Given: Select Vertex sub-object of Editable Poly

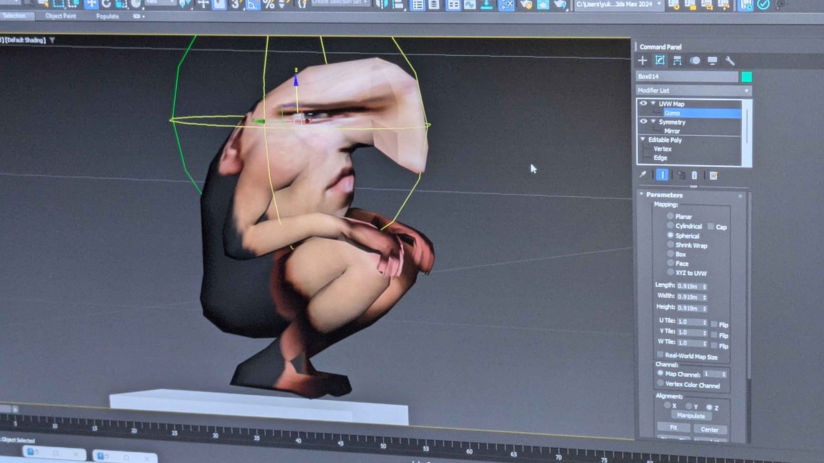Looking at the screenshot, I should coord(663,149).
